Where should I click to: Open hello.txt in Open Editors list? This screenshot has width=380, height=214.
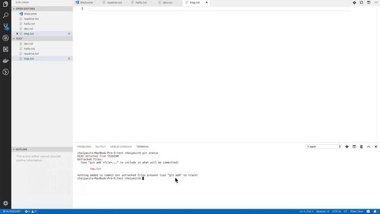[x=42, y=24]
